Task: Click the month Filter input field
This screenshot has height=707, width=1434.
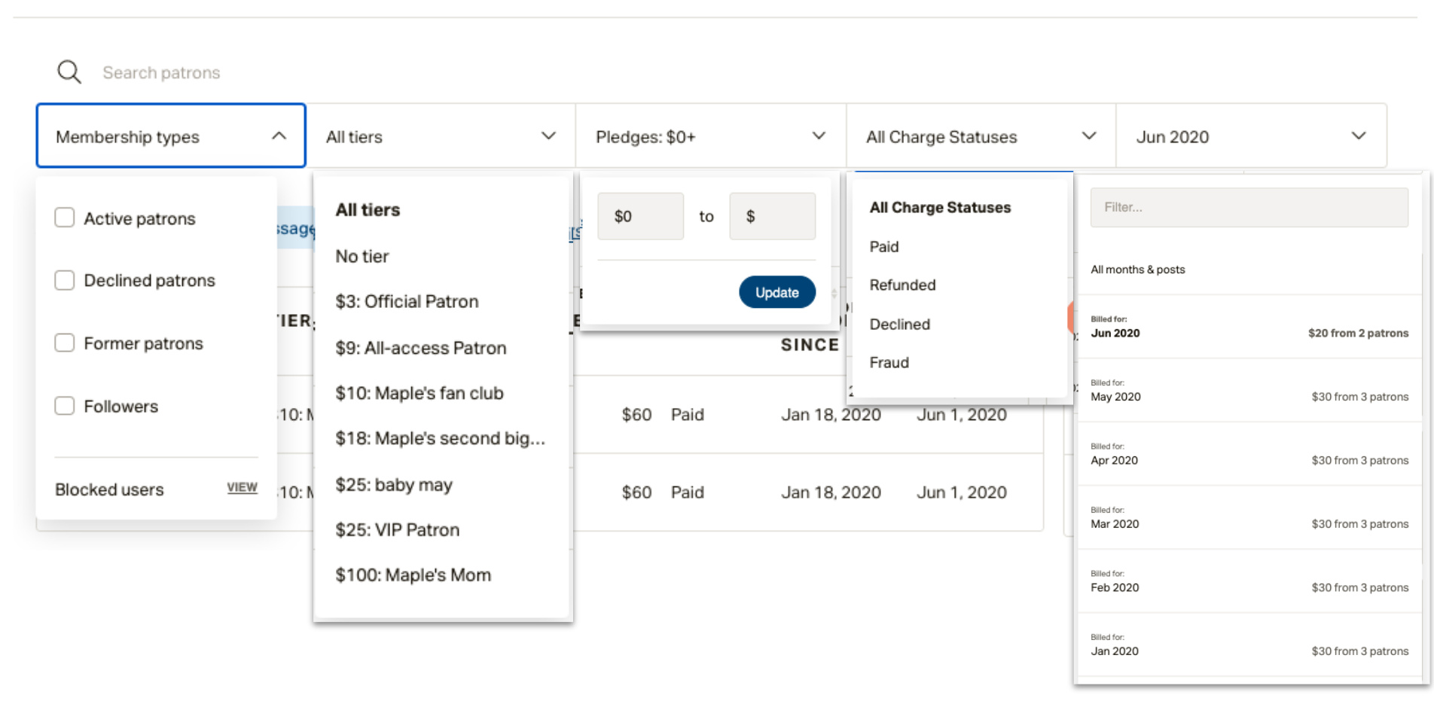Action: 1249,207
